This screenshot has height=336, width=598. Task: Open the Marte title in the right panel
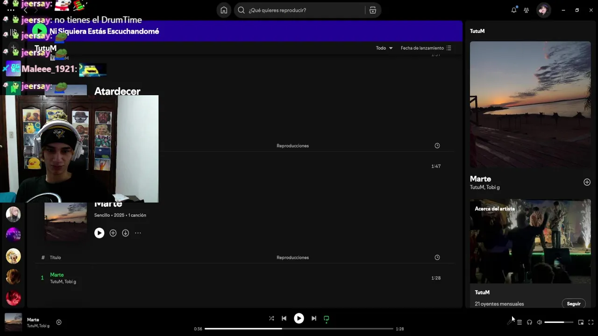click(480, 179)
